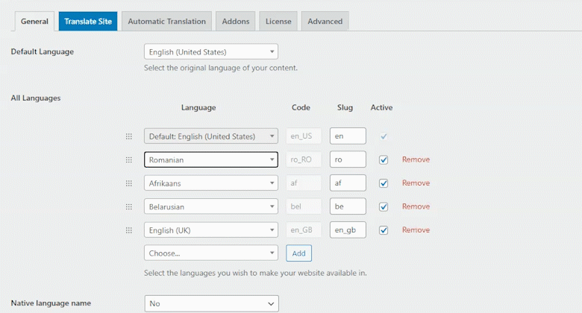Click the en_GB code field
The image size is (582, 313).
click(x=304, y=230)
